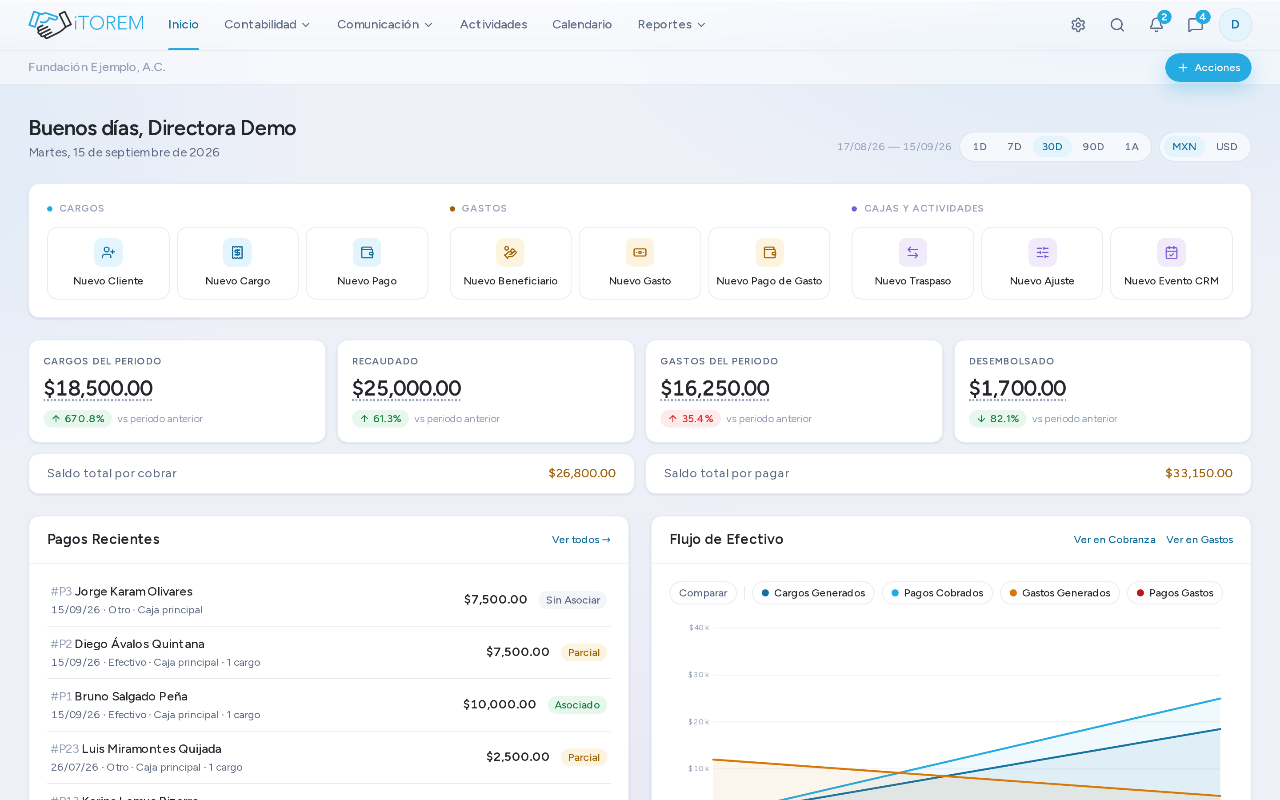Expand the Comunicación dropdown menu
The height and width of the screenshot is (800, 1280).
(385, 25)
